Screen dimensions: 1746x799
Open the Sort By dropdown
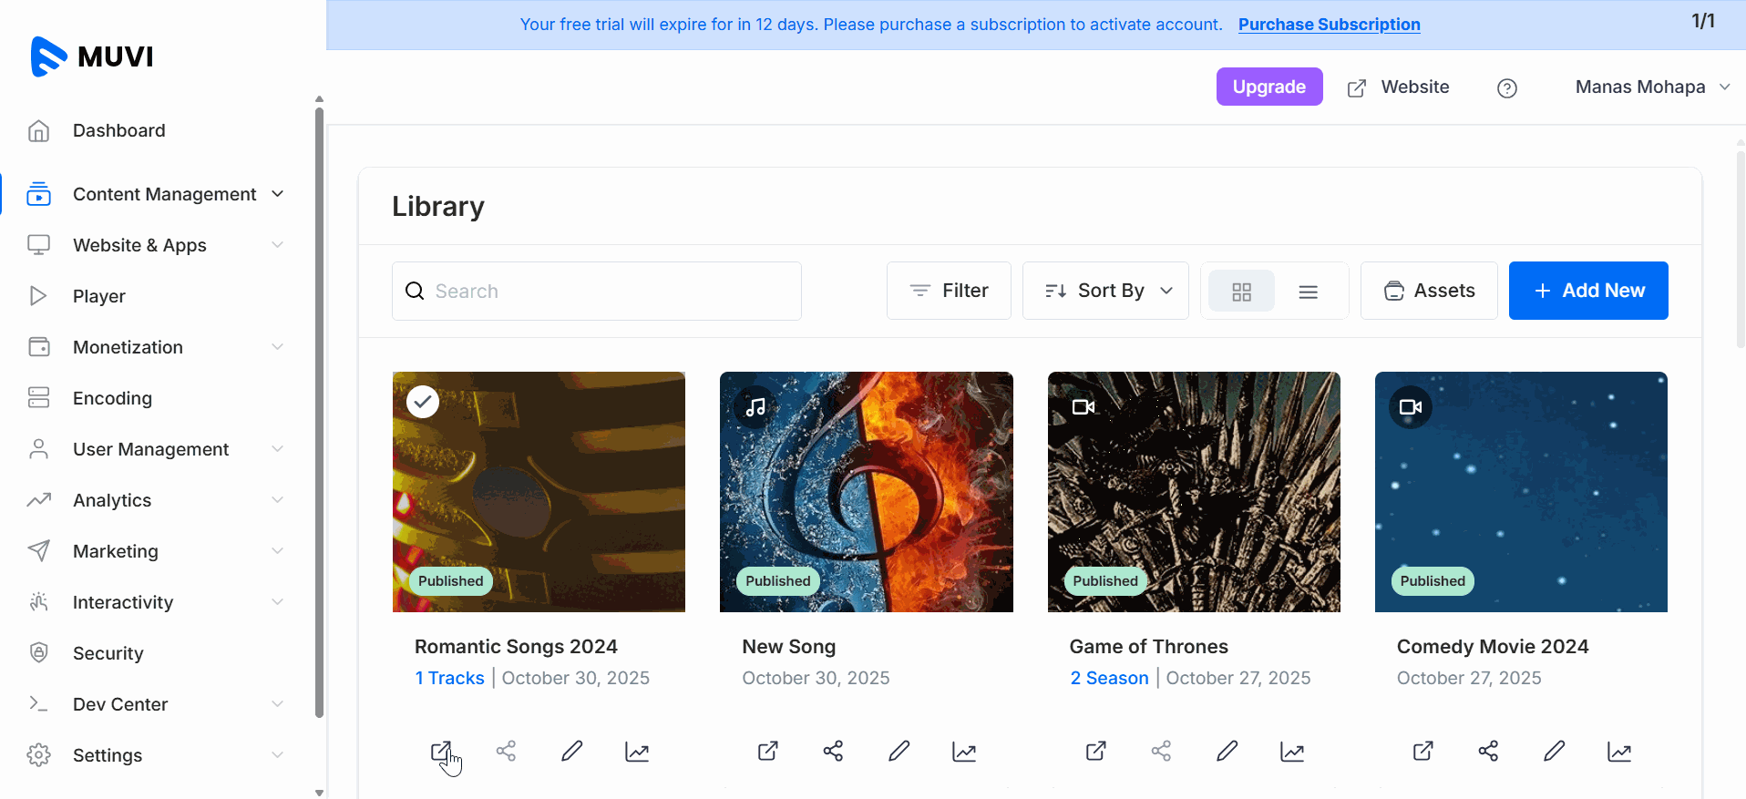[x=1105, y=291]
